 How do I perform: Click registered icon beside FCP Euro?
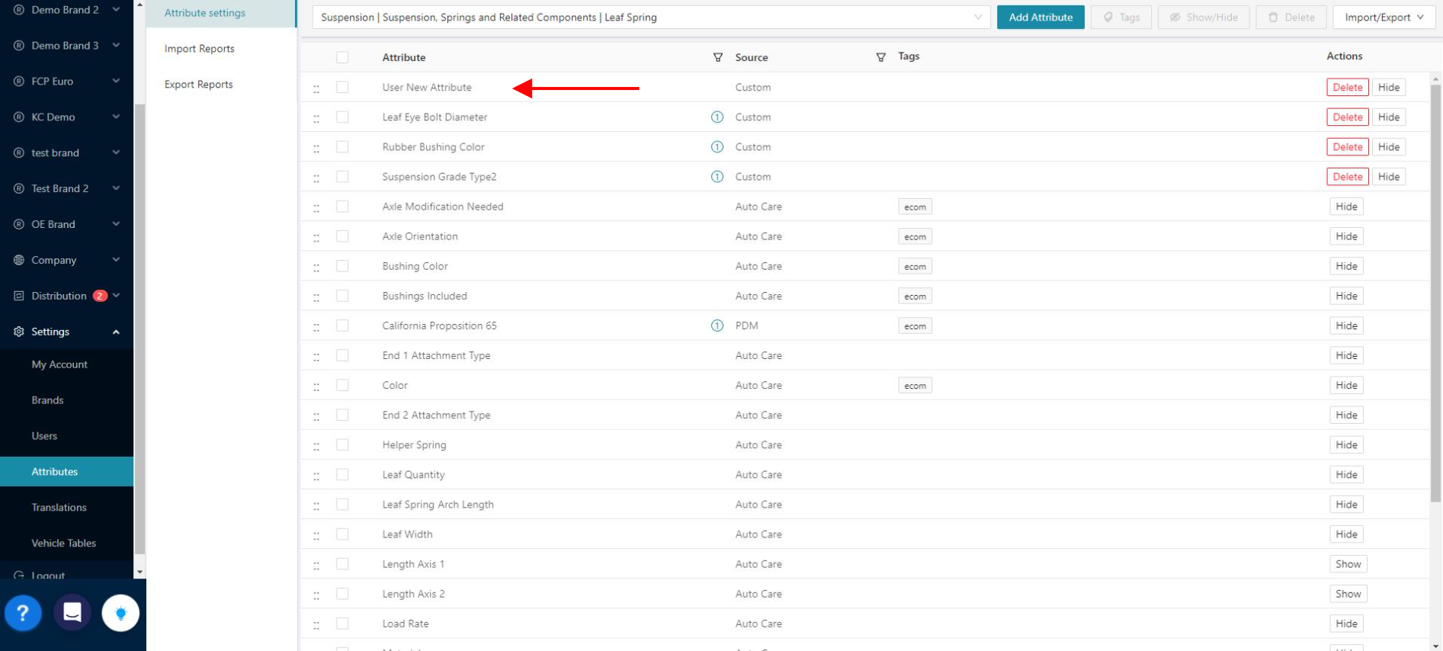(19, 81)
